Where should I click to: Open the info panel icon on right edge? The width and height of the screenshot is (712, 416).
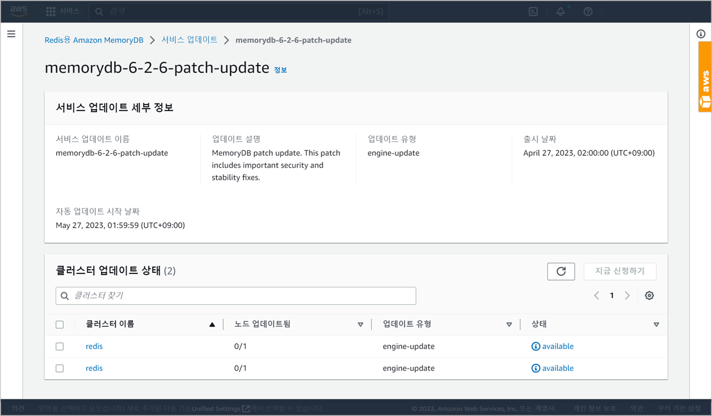tap(701, 33)
